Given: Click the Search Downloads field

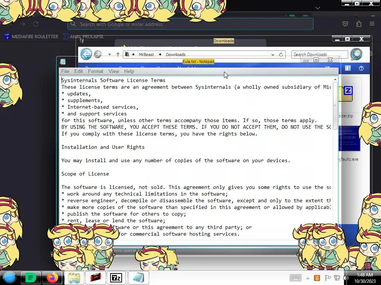Looking at the screenshot, I should point(320,55).
